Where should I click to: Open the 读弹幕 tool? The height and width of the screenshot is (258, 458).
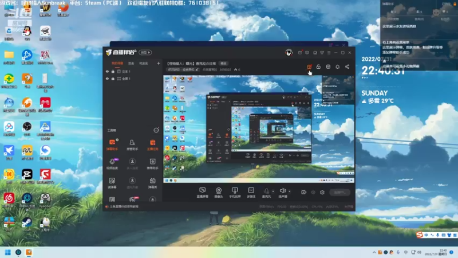tap(112, 183)
